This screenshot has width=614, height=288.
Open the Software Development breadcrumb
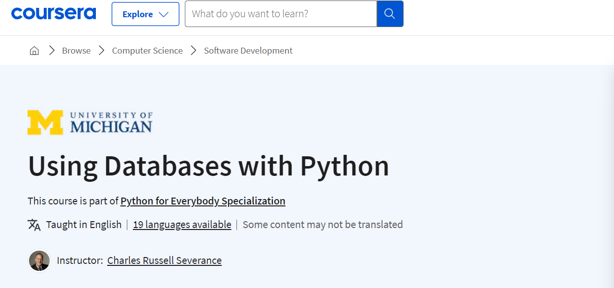pyautogui.click(x=248, y=50)
